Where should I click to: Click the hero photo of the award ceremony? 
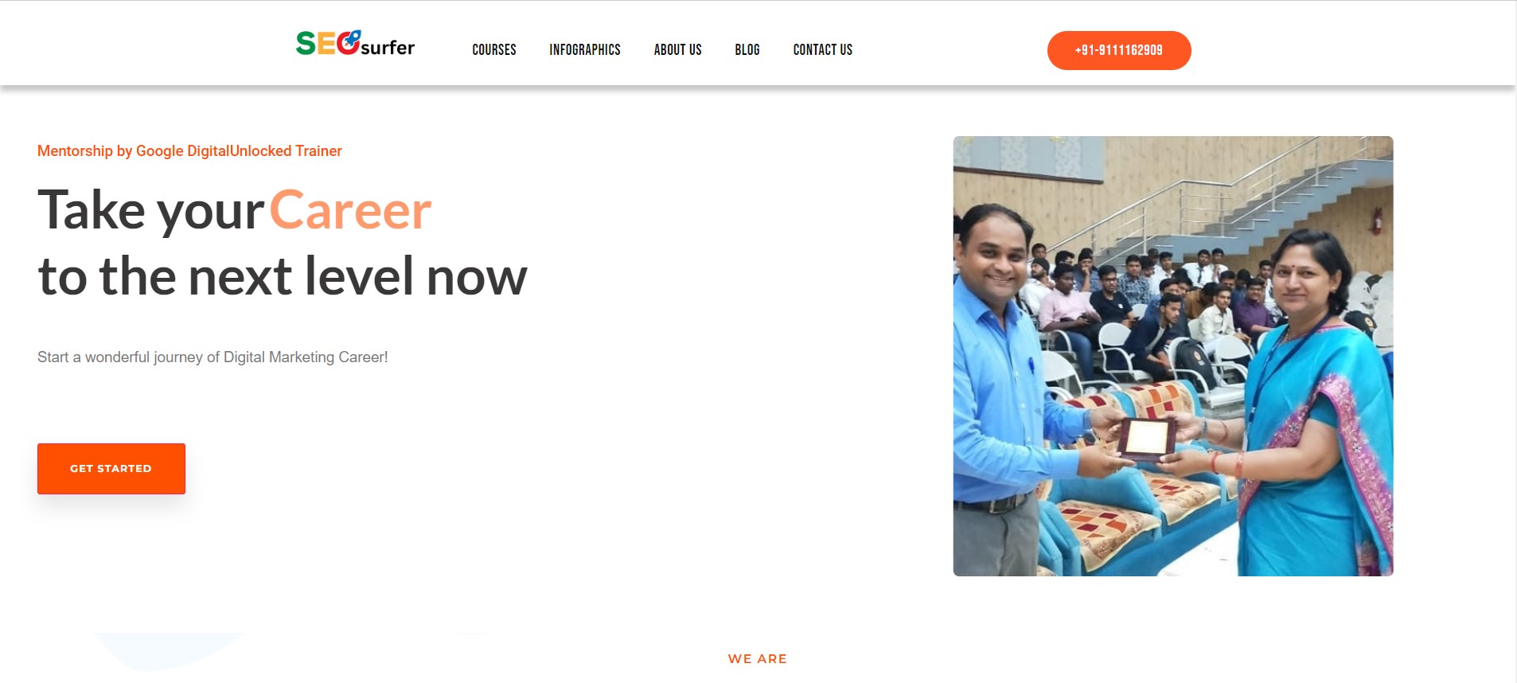[1173, 356]
